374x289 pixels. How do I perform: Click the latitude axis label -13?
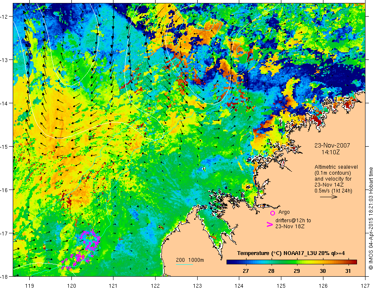click(5, 60)
